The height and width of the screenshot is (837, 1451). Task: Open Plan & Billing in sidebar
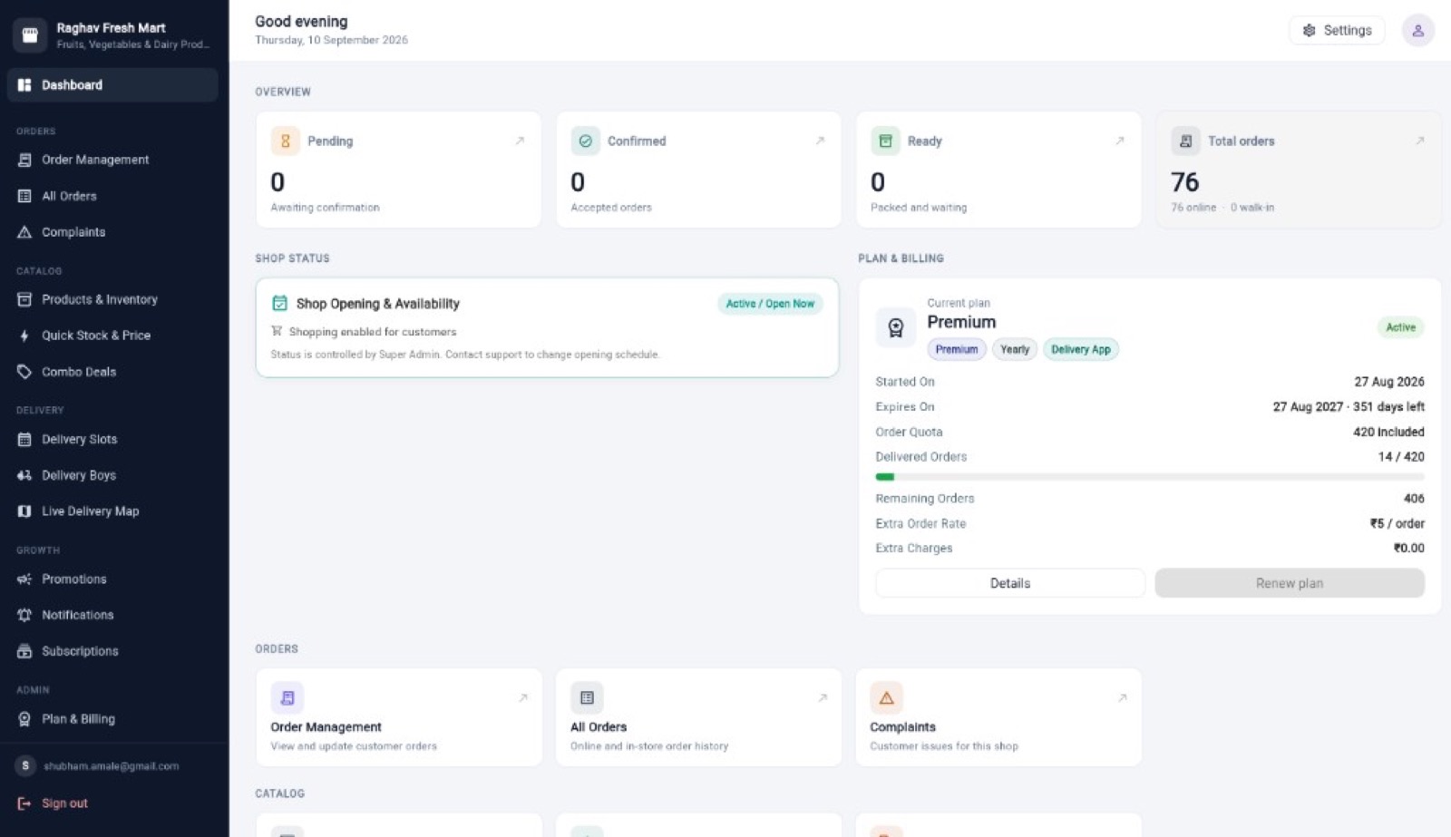pyautogui.click(x=112, y=719)
